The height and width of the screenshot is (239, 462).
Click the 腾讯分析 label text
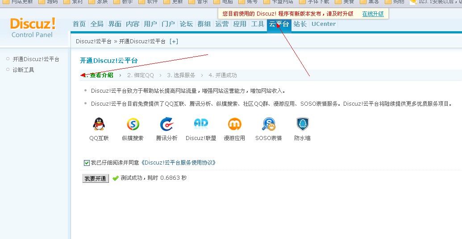[167, 138]
